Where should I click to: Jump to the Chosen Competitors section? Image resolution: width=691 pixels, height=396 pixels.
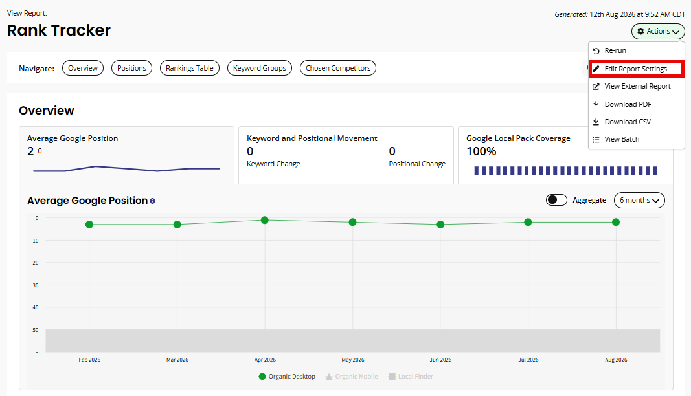tap(338, 68)
